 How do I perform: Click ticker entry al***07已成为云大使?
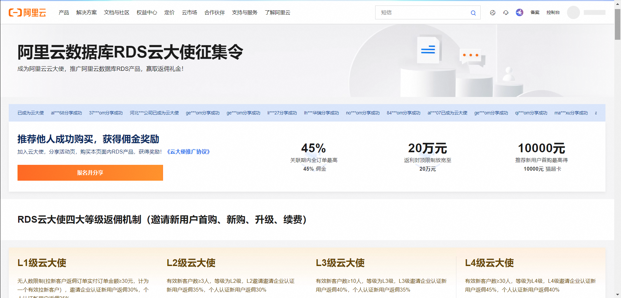[x=447, y=113]
